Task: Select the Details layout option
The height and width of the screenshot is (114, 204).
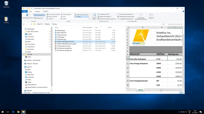Action: pyautogui.click(x=82, y=16)
